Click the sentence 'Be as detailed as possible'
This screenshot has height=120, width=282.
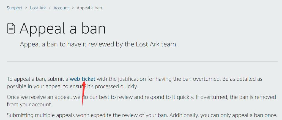[x=135, y=83]
